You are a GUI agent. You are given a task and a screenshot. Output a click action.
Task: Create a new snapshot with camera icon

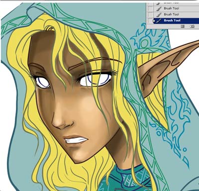[x=192, y=26]
